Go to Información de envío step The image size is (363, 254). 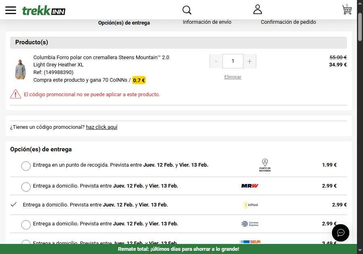pyautogui.click(x=207, y=22)
